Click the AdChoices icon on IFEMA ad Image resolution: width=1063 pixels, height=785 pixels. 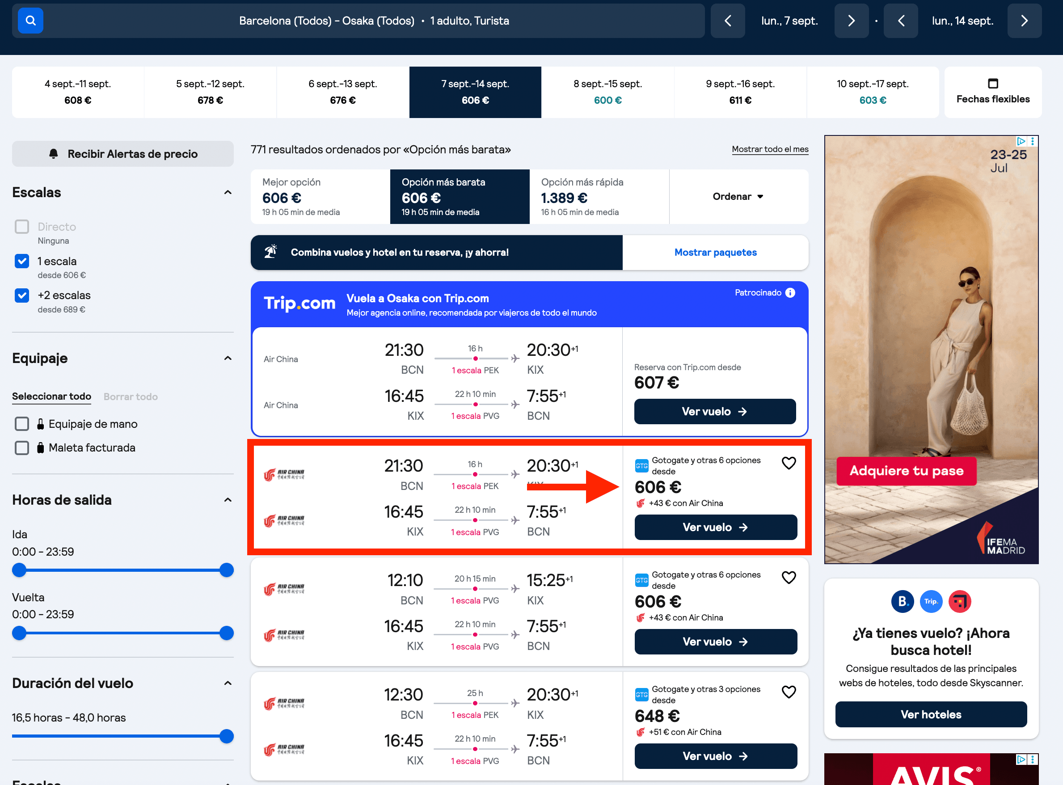pos(1021,141)
